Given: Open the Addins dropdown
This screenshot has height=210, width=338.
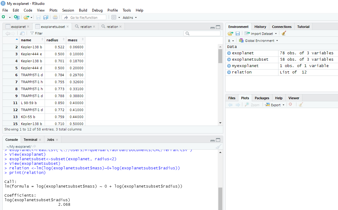Looking at the screenshot, I should click(130, 18).
